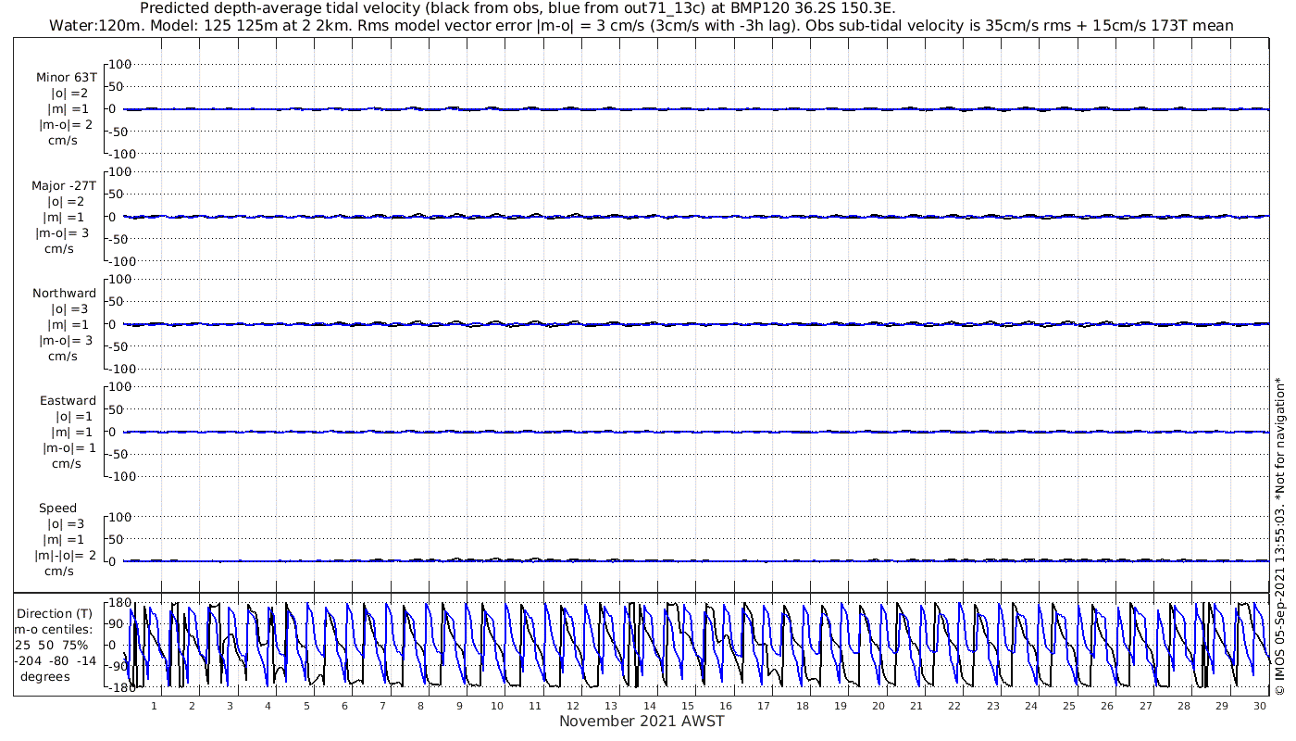Viewport: 1296px width, 741px height.
Task: Click the 'November 2021 AWST' x-axis label
Action: pos(642,721)
